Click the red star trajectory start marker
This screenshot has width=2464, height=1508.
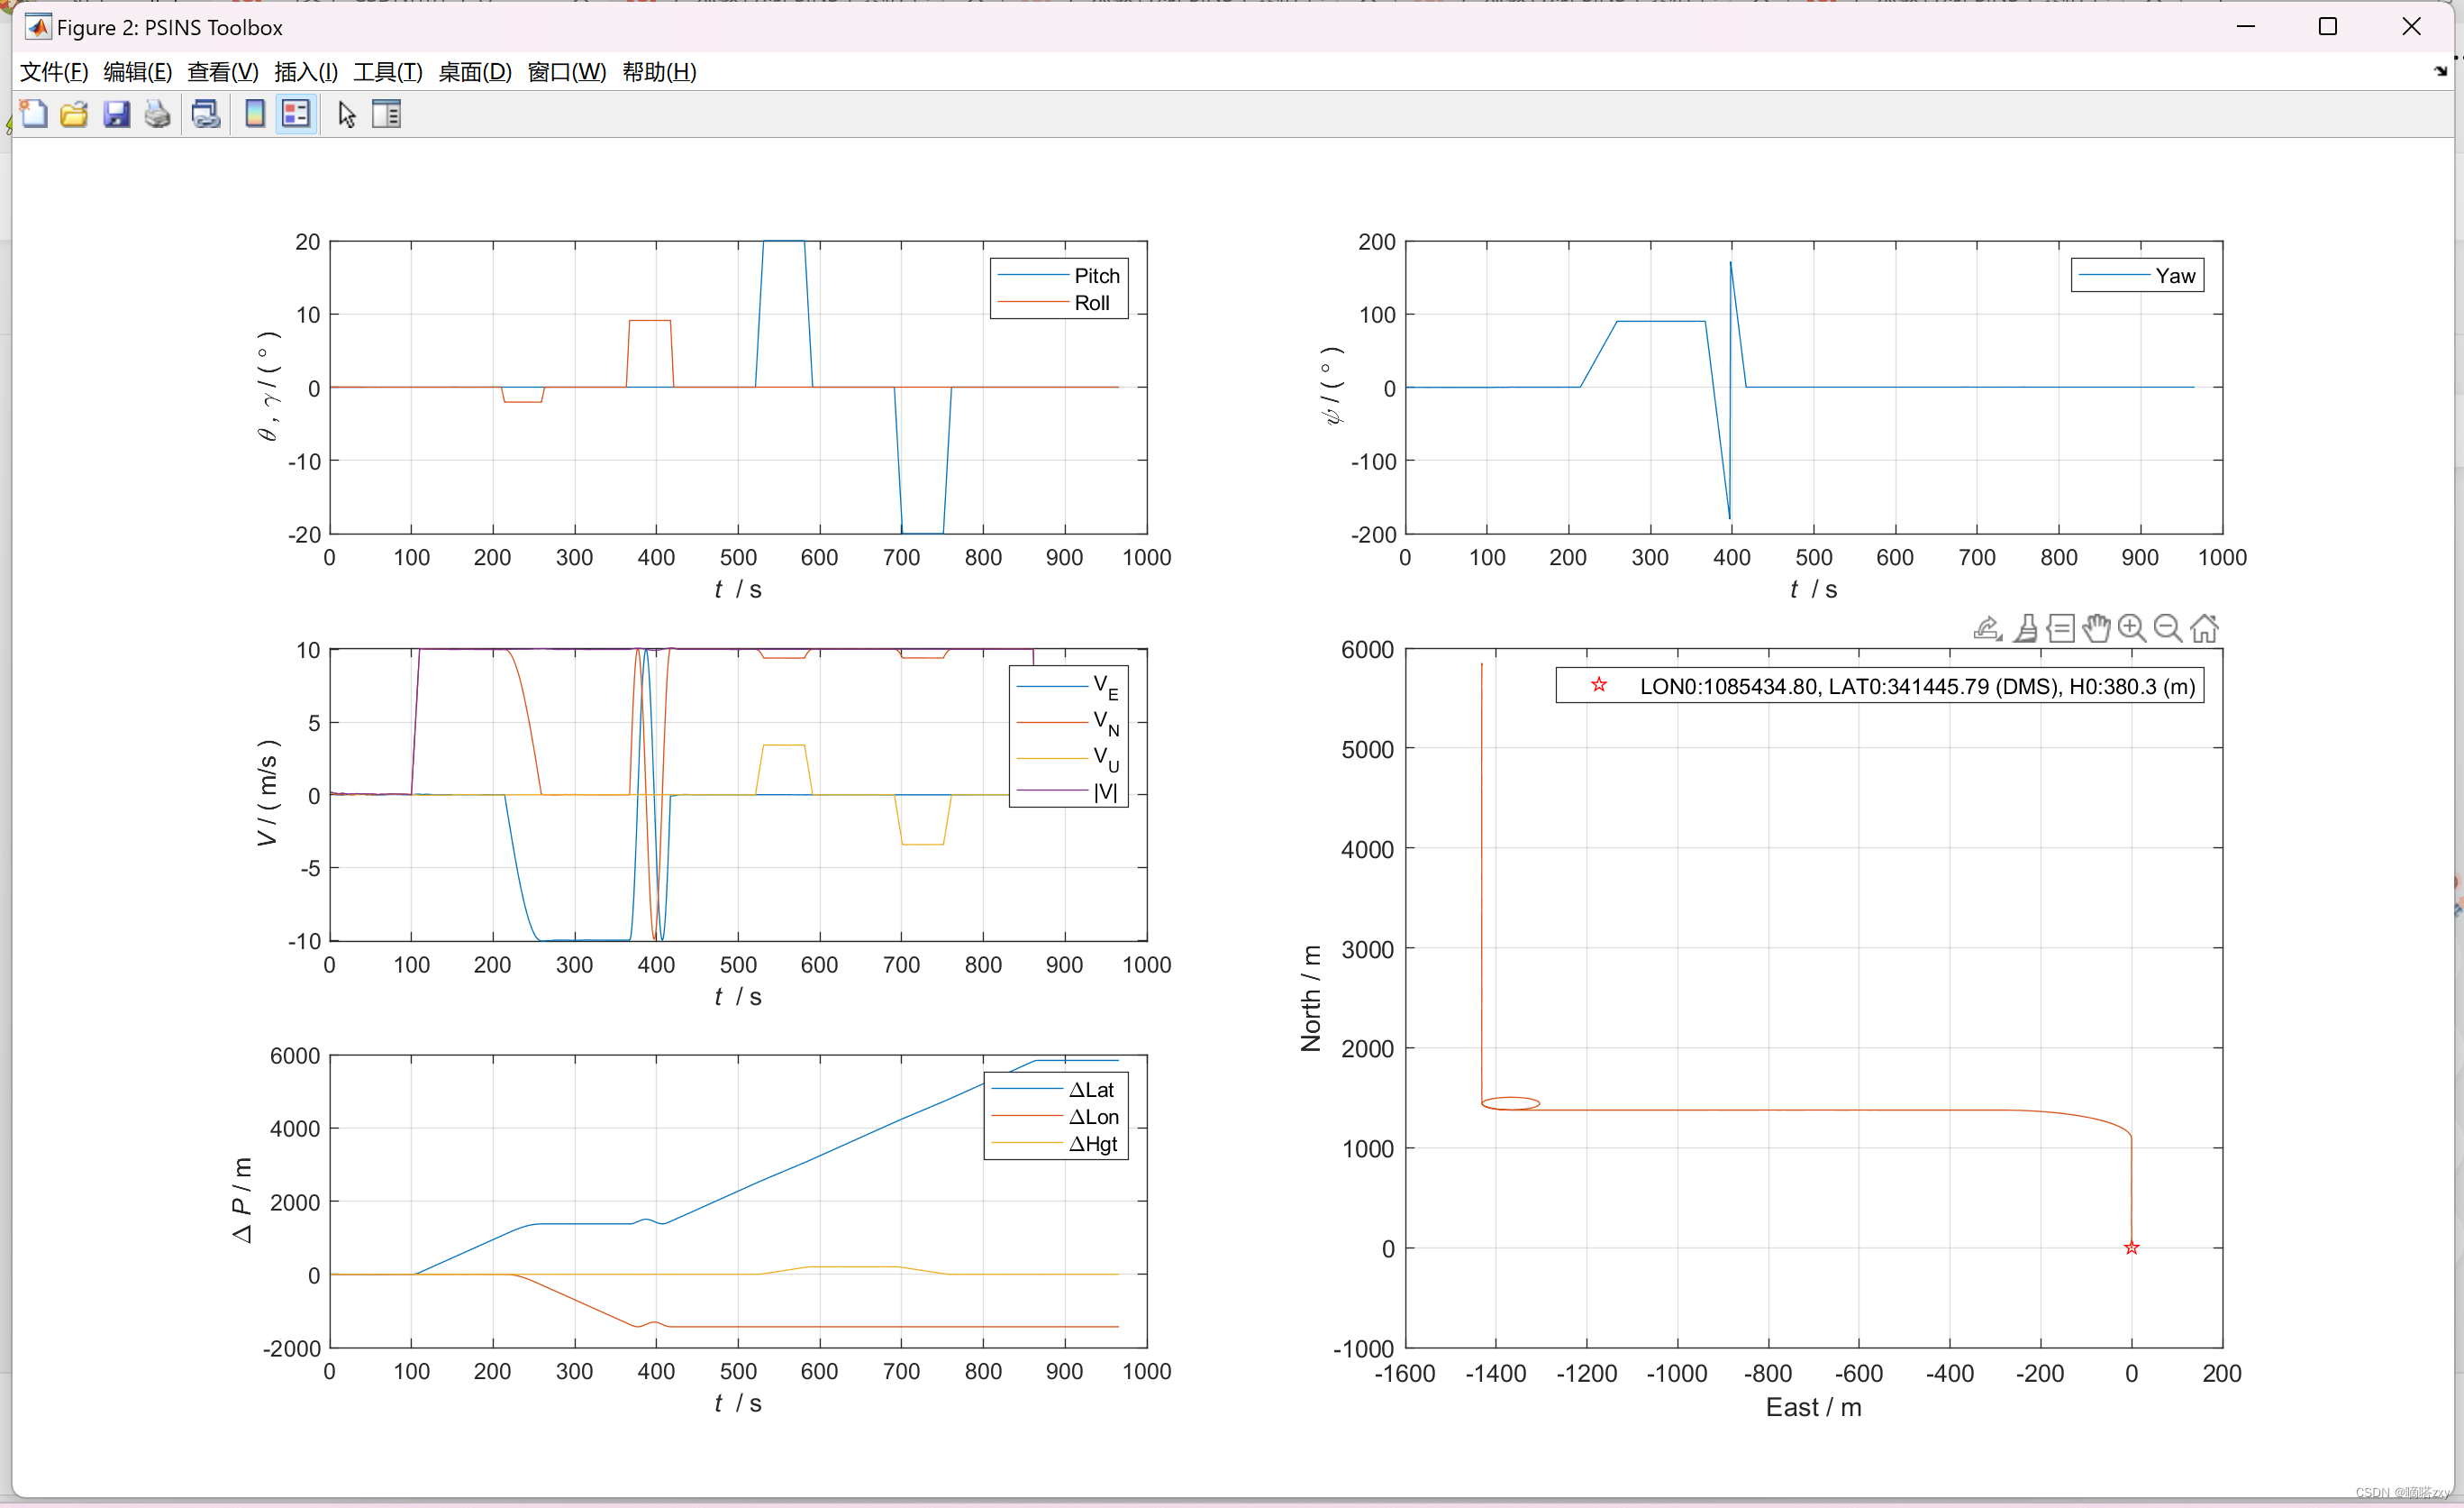pyautogui.click(x=2131, y=1247)
